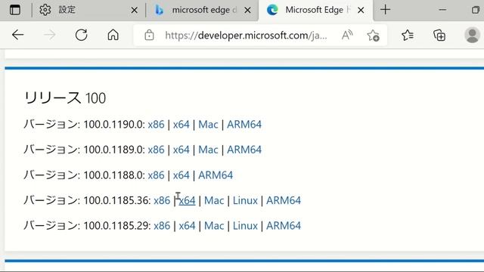
Task: Download ARM64 for version 100.0.1185.29
Action: coord(284,226)
